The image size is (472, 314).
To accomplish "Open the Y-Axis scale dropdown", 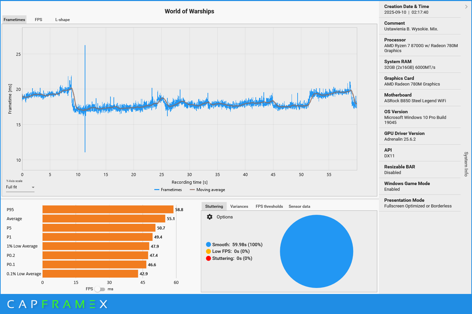I will pyautogui.click(x=20, y=187).
